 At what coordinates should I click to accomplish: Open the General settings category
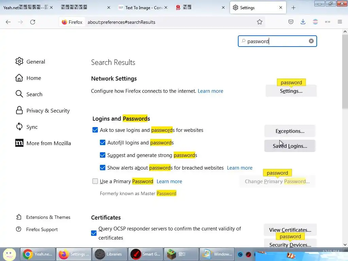point(30,62)
